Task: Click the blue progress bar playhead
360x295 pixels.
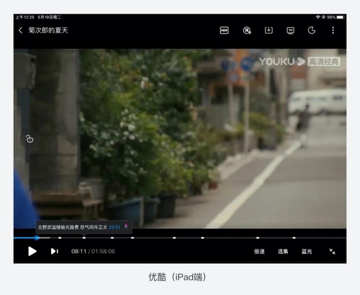Action: 37,238
